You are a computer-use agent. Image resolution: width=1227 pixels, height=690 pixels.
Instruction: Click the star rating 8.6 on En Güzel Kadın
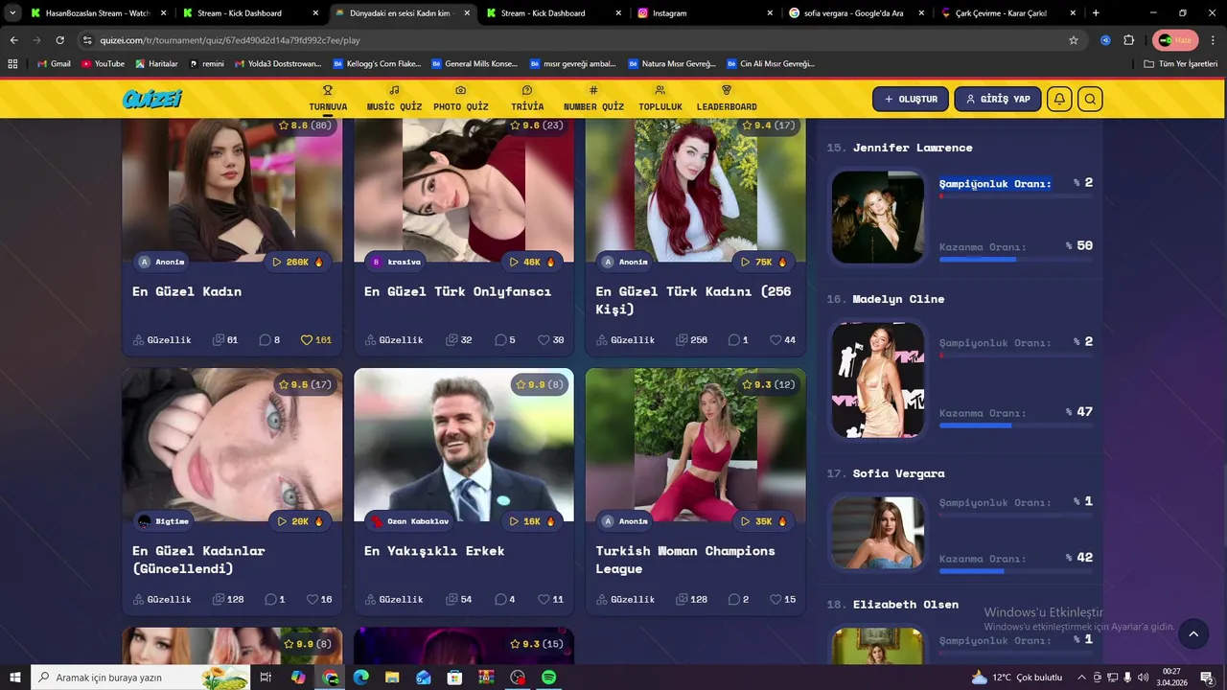[x=305, y=126]
